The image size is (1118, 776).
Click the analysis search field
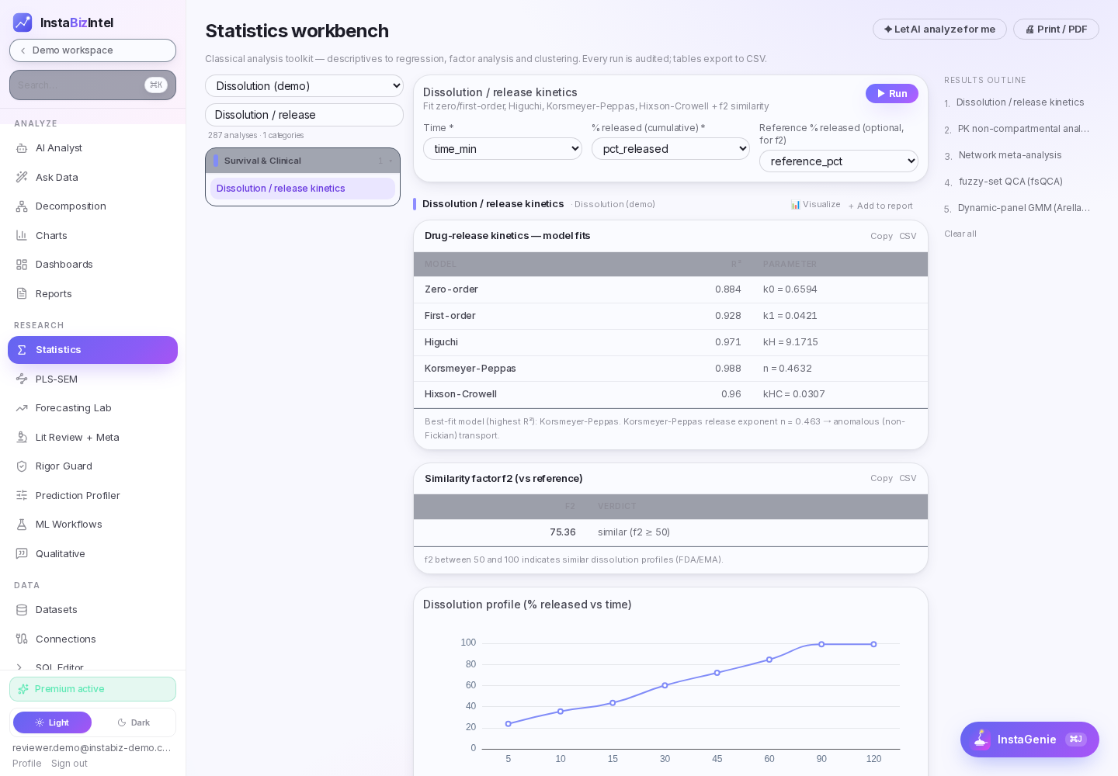point(304,115)
